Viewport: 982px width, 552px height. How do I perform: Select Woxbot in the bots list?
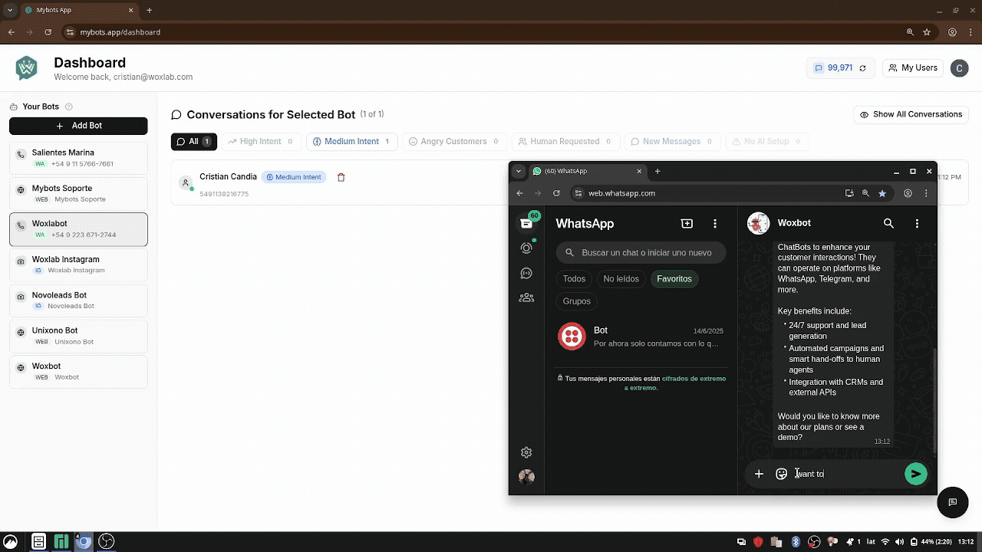coord(78,371)
